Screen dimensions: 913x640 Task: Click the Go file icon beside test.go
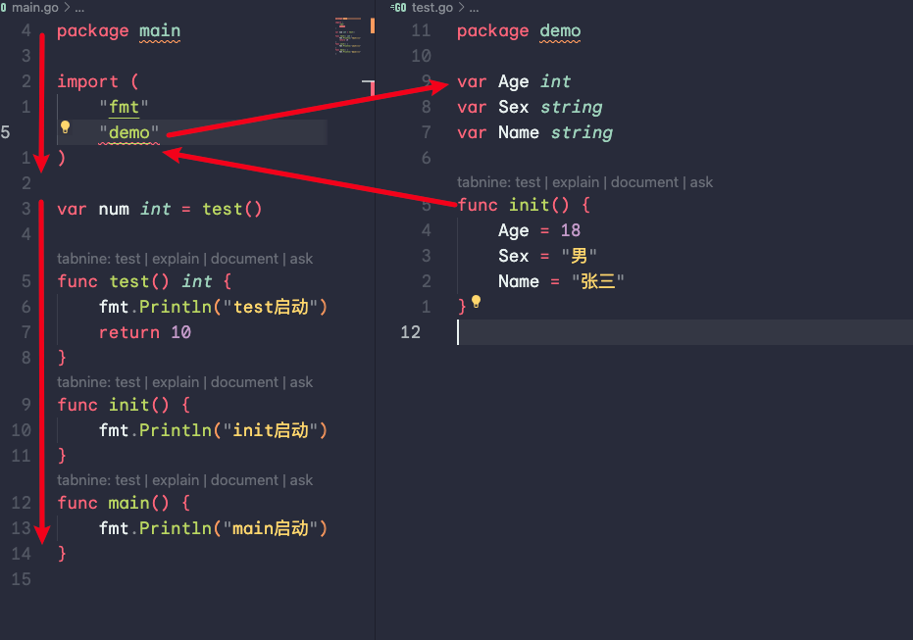coord(398,8)
